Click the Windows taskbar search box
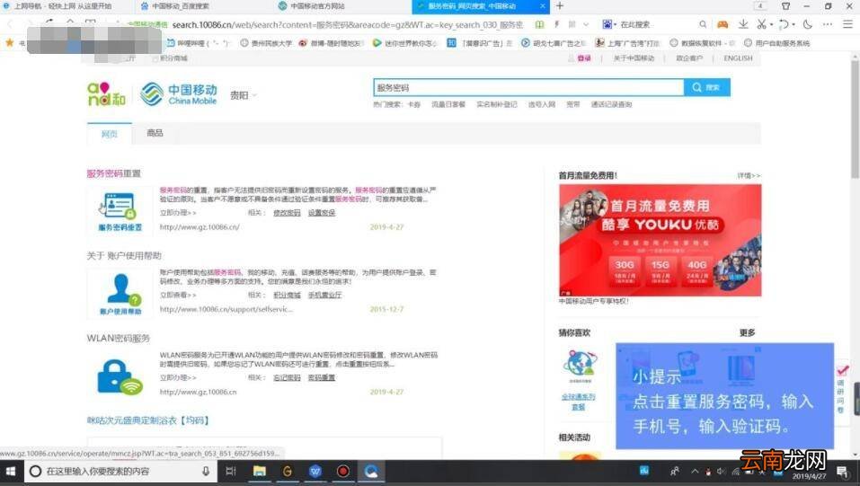Viewport: 860px width, 486px height. 120,472
